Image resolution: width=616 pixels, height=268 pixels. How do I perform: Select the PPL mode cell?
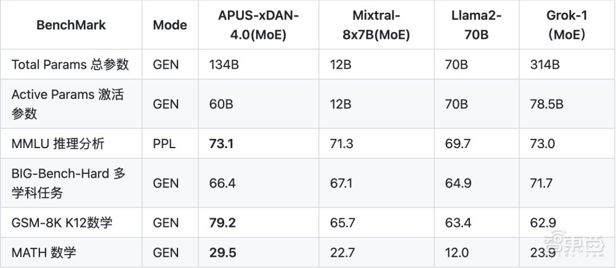164,144
